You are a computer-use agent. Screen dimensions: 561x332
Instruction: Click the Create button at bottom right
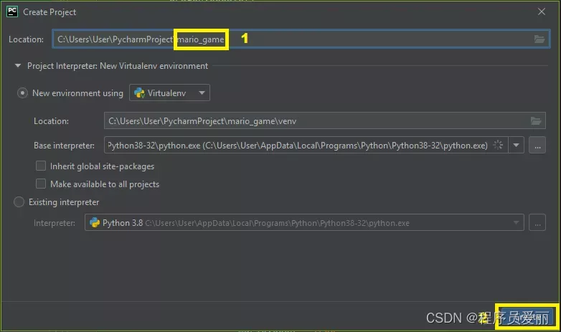click(527, 317)
